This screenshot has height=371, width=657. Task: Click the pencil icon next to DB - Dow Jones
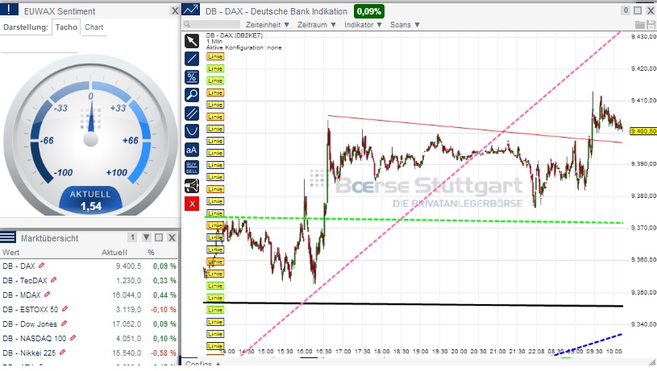(x=64, y=324)
